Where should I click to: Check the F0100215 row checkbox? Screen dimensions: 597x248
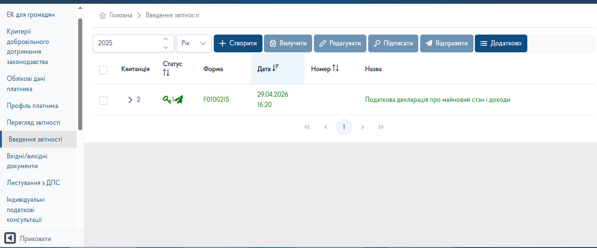pyautogui.click(x=103, y=100)
